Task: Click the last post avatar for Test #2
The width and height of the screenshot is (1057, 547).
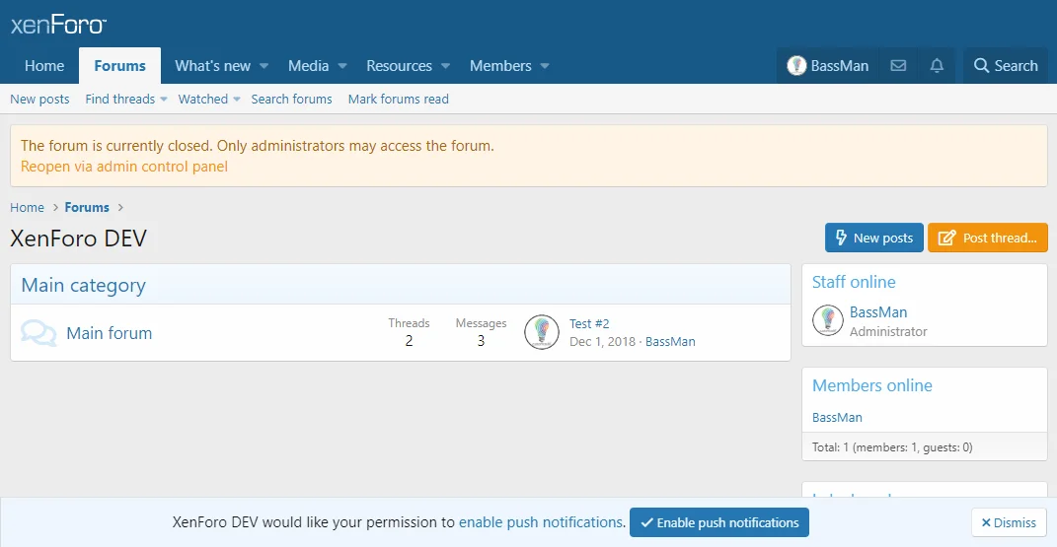Action: (x=542, y=332)
